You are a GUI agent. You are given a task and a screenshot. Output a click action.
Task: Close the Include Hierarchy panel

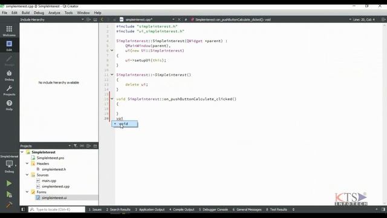click(x=96, y=19)
